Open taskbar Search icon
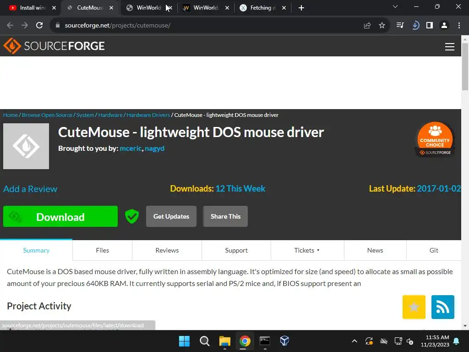 pyautogui.click(x=205, y=341)
